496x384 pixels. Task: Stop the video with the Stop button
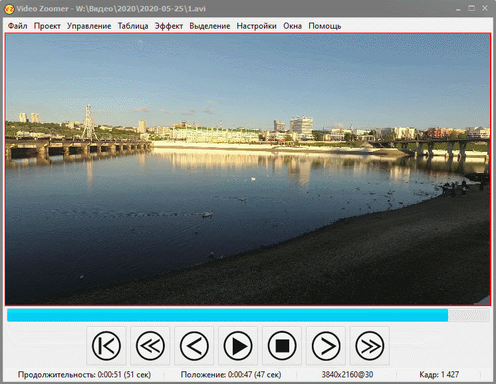tap(282, 345)
